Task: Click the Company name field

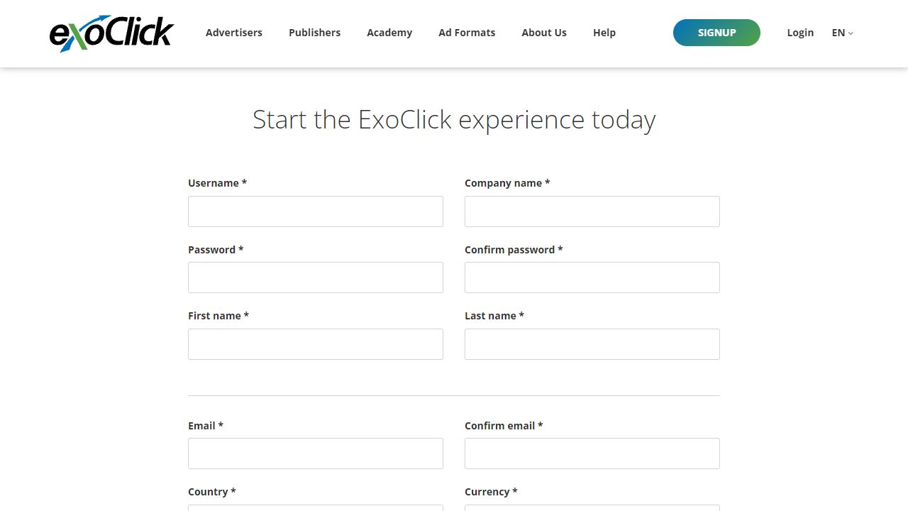Action: 592,211
